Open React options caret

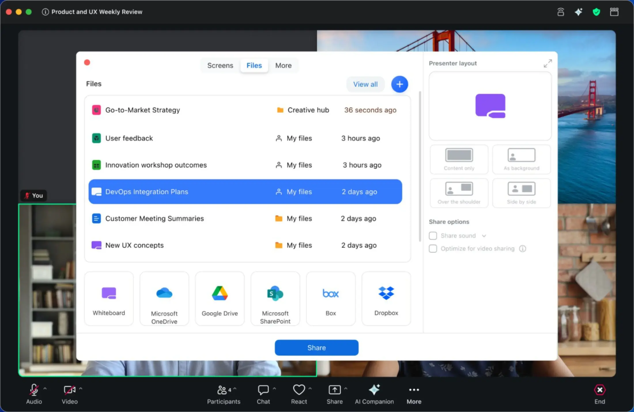click(x=310, y=388)
